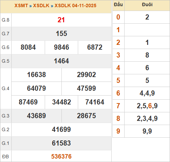The height and width of the screenshot is (162, 170).
Task: Click the G.4 number 87469
Action: [x=28, y=102]
